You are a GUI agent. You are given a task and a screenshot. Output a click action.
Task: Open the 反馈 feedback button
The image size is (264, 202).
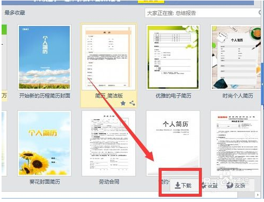click(x=236, y=185)
